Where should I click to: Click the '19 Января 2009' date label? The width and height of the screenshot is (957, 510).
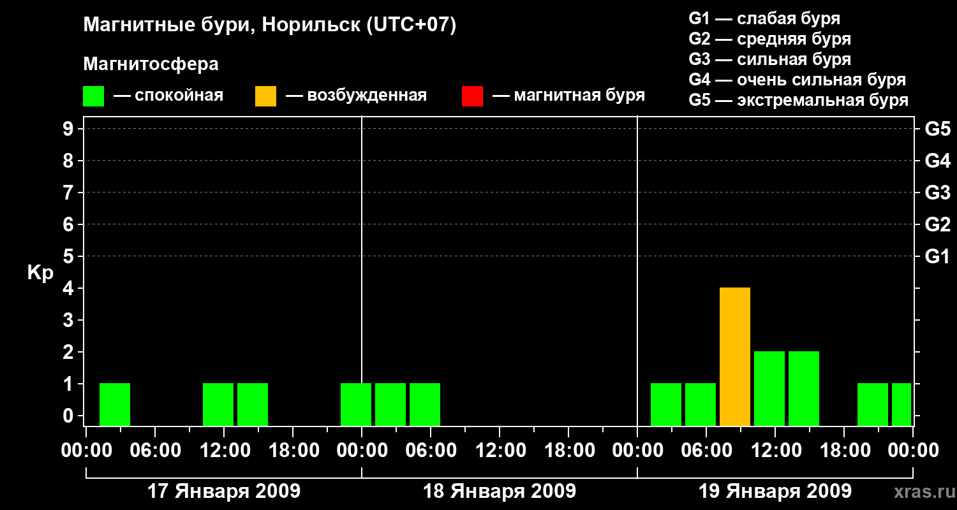pos(775,492)
